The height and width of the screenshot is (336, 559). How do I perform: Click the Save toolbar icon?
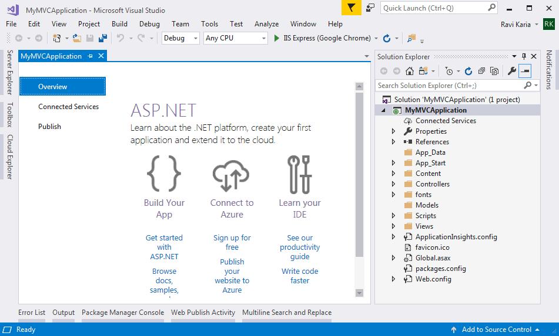(90, 38)
